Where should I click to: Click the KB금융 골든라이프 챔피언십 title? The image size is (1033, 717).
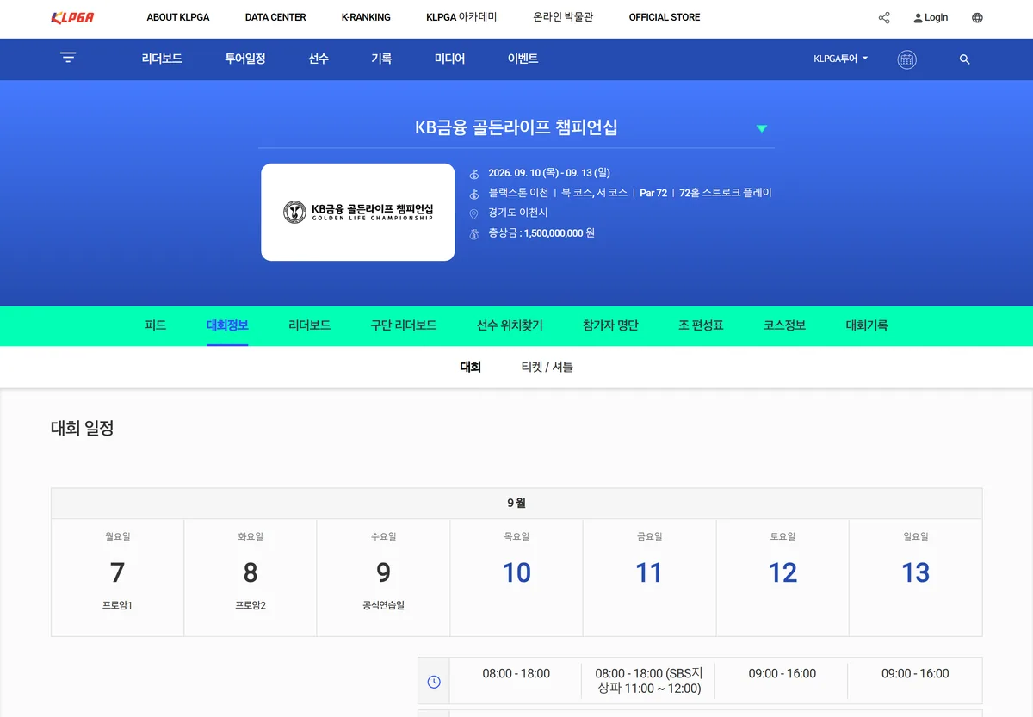(x=516, y=127)
